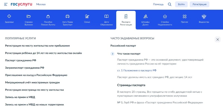Open the Прочее category label
223x108 pixels.
(185, 22)
